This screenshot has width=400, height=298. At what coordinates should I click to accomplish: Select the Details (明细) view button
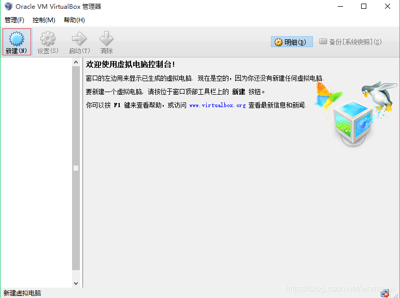[x=292, y=42]
